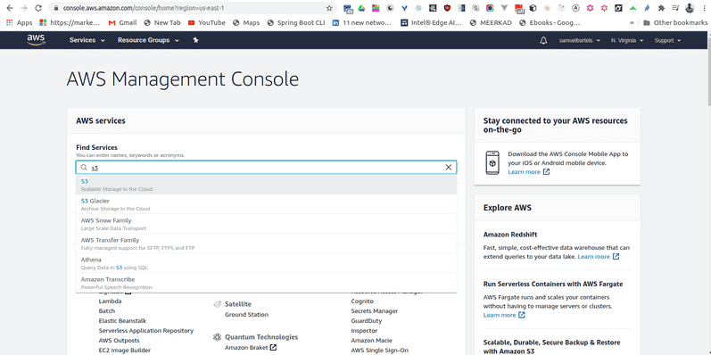Open the samuelbartels account menu
Image resolution: width=711 pixels, height=355 pixels.
click(580, 40)
